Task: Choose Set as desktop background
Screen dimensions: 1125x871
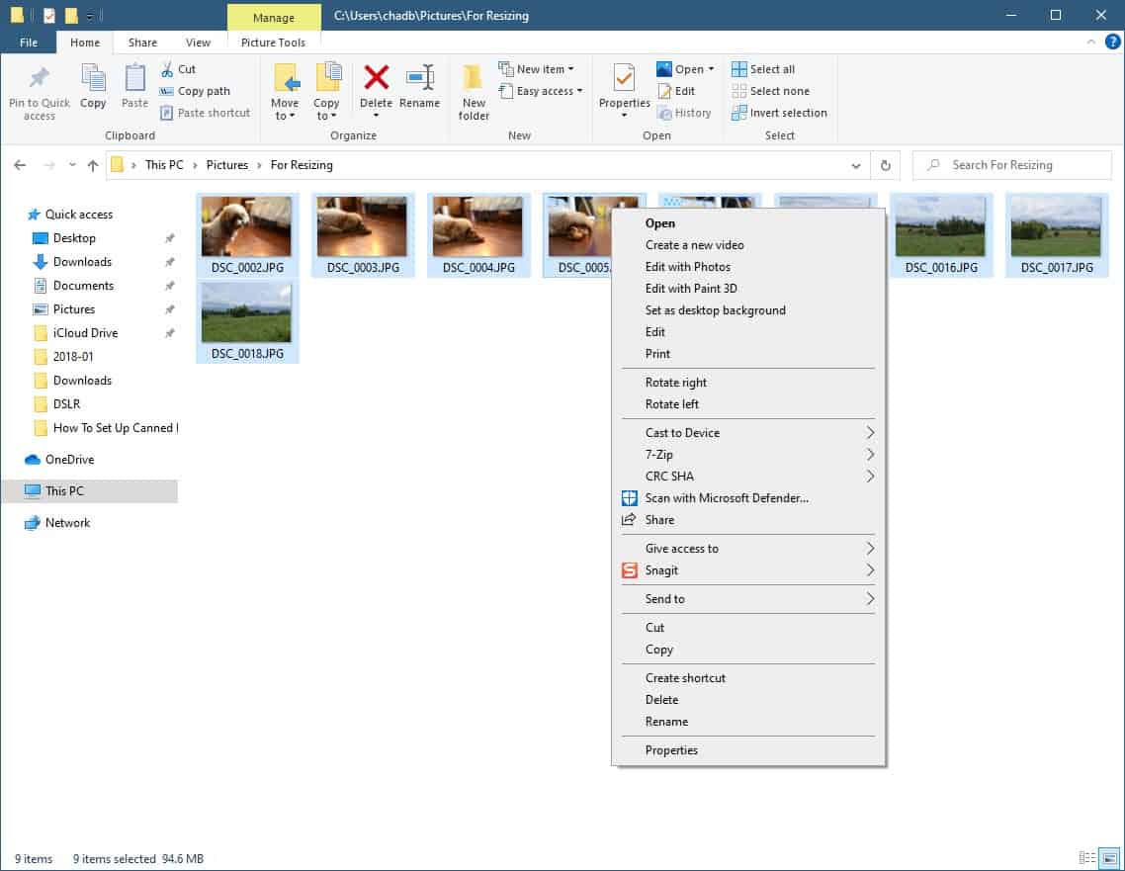Action: (x=748, y=310)
